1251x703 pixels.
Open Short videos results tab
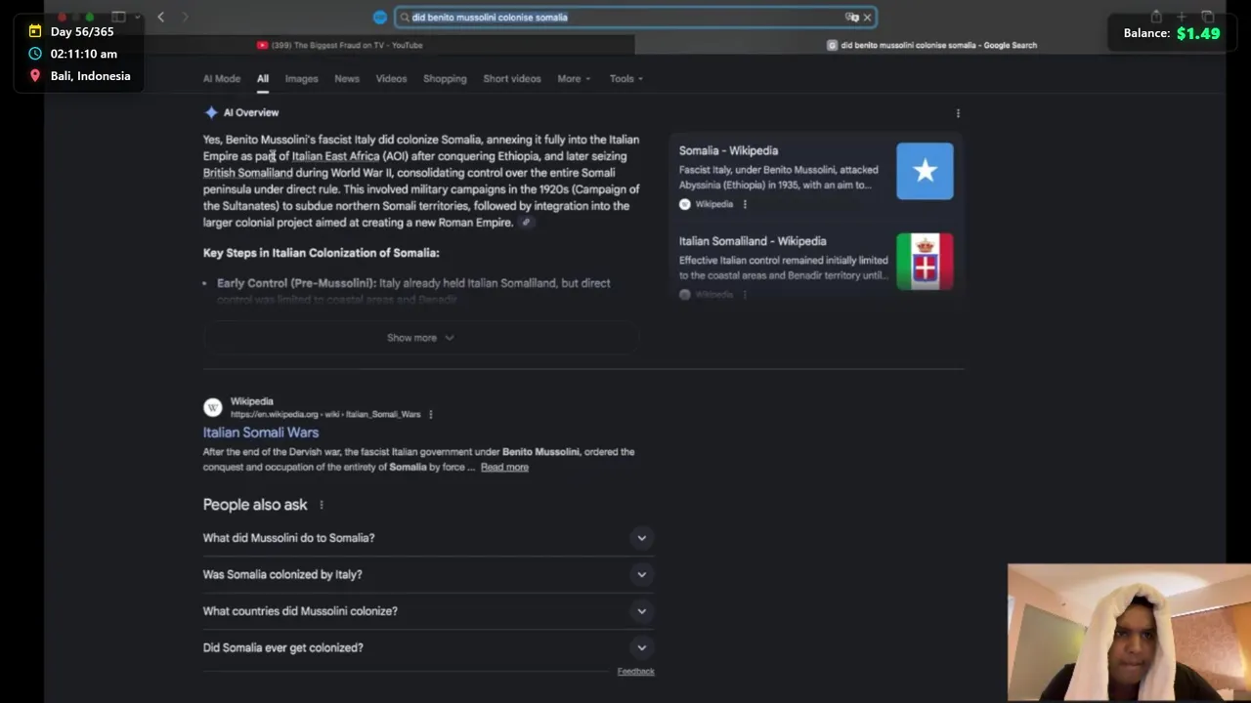pos(512,79)
